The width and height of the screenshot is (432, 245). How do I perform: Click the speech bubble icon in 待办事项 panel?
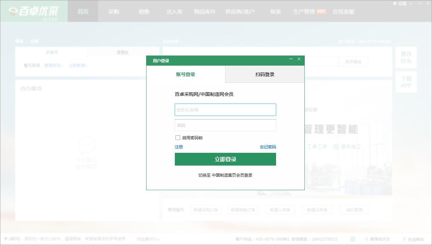click(x=87, y=145)
